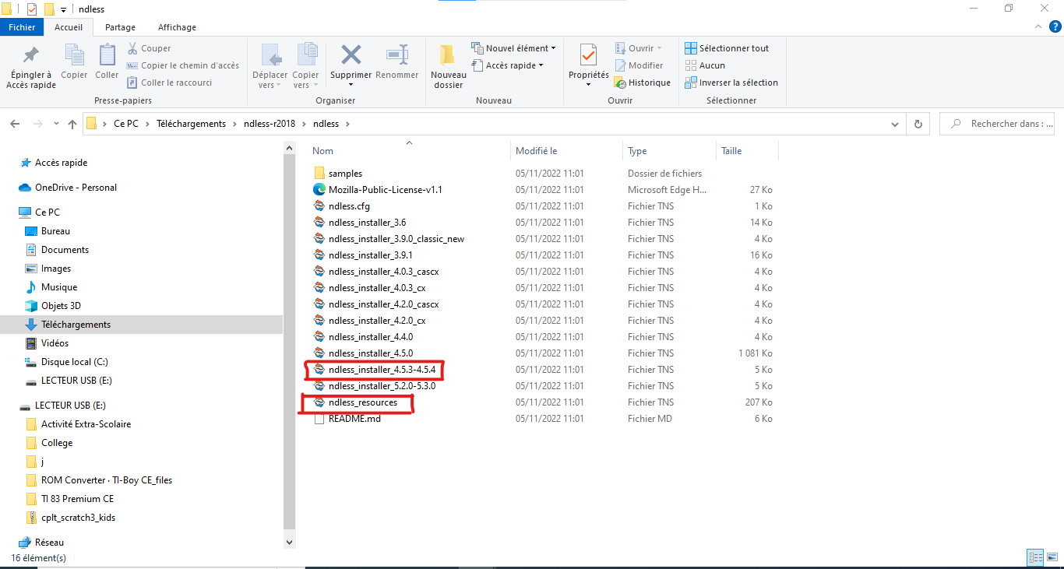Open the Accès rapide ribbon dropdown
The image size is (1064, 569).
click(x=508, y=65)
